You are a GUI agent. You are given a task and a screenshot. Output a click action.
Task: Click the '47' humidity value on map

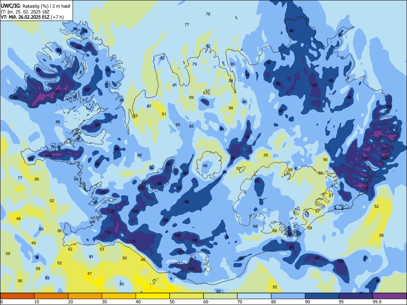pos(90,273)
